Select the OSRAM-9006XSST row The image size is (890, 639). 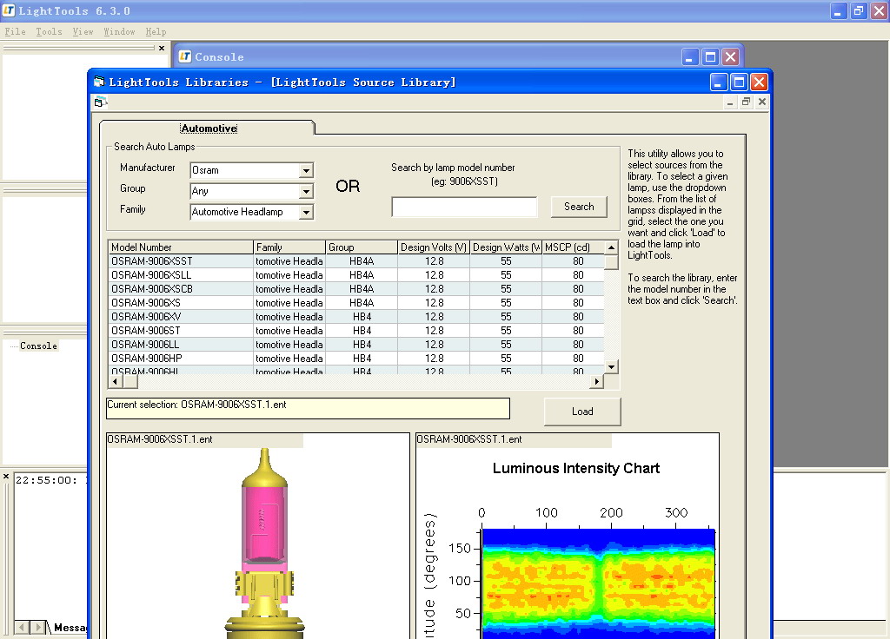click(x=355, y=261)
